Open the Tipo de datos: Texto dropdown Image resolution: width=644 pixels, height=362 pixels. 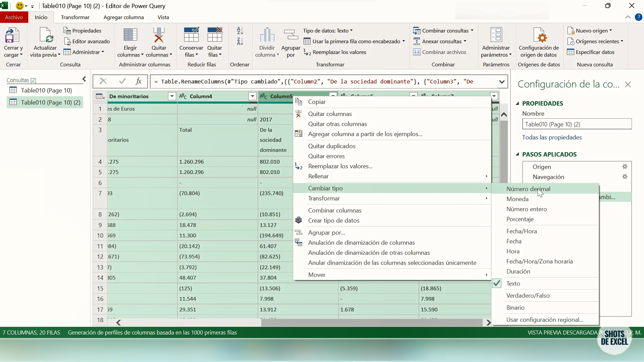328,31
